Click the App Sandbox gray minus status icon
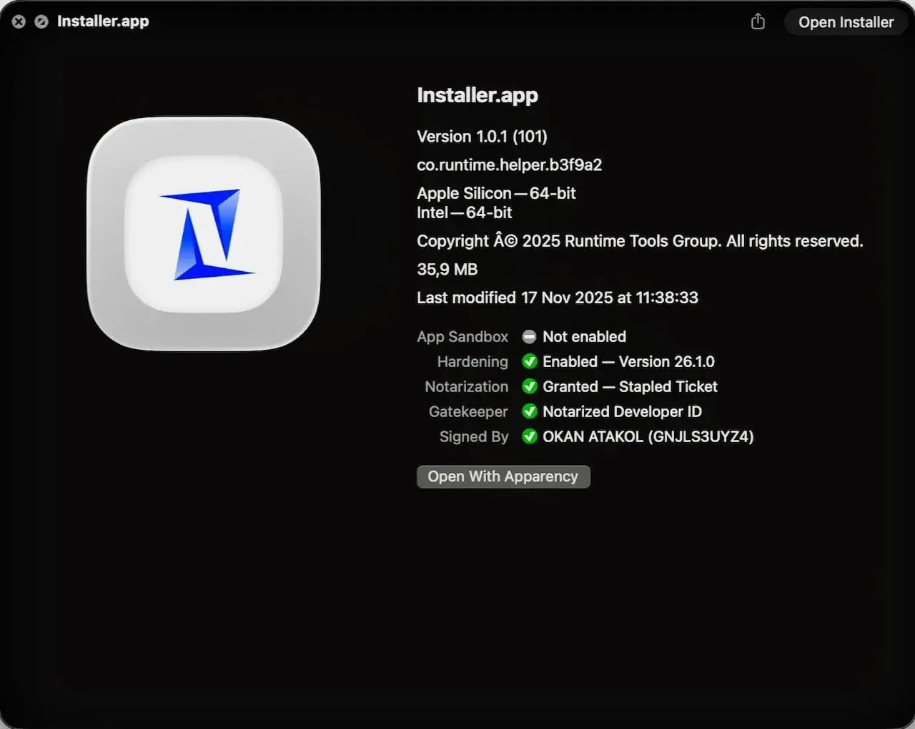 (529, 336)
